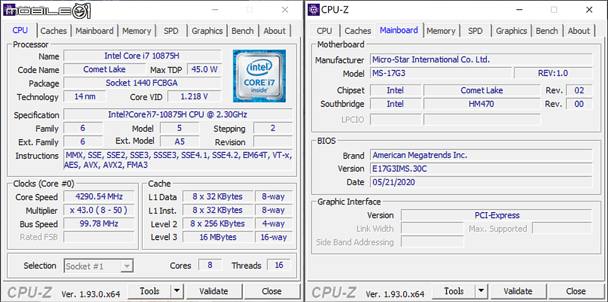Minimize the right CPU-Z window

click(x=519, y=10)
